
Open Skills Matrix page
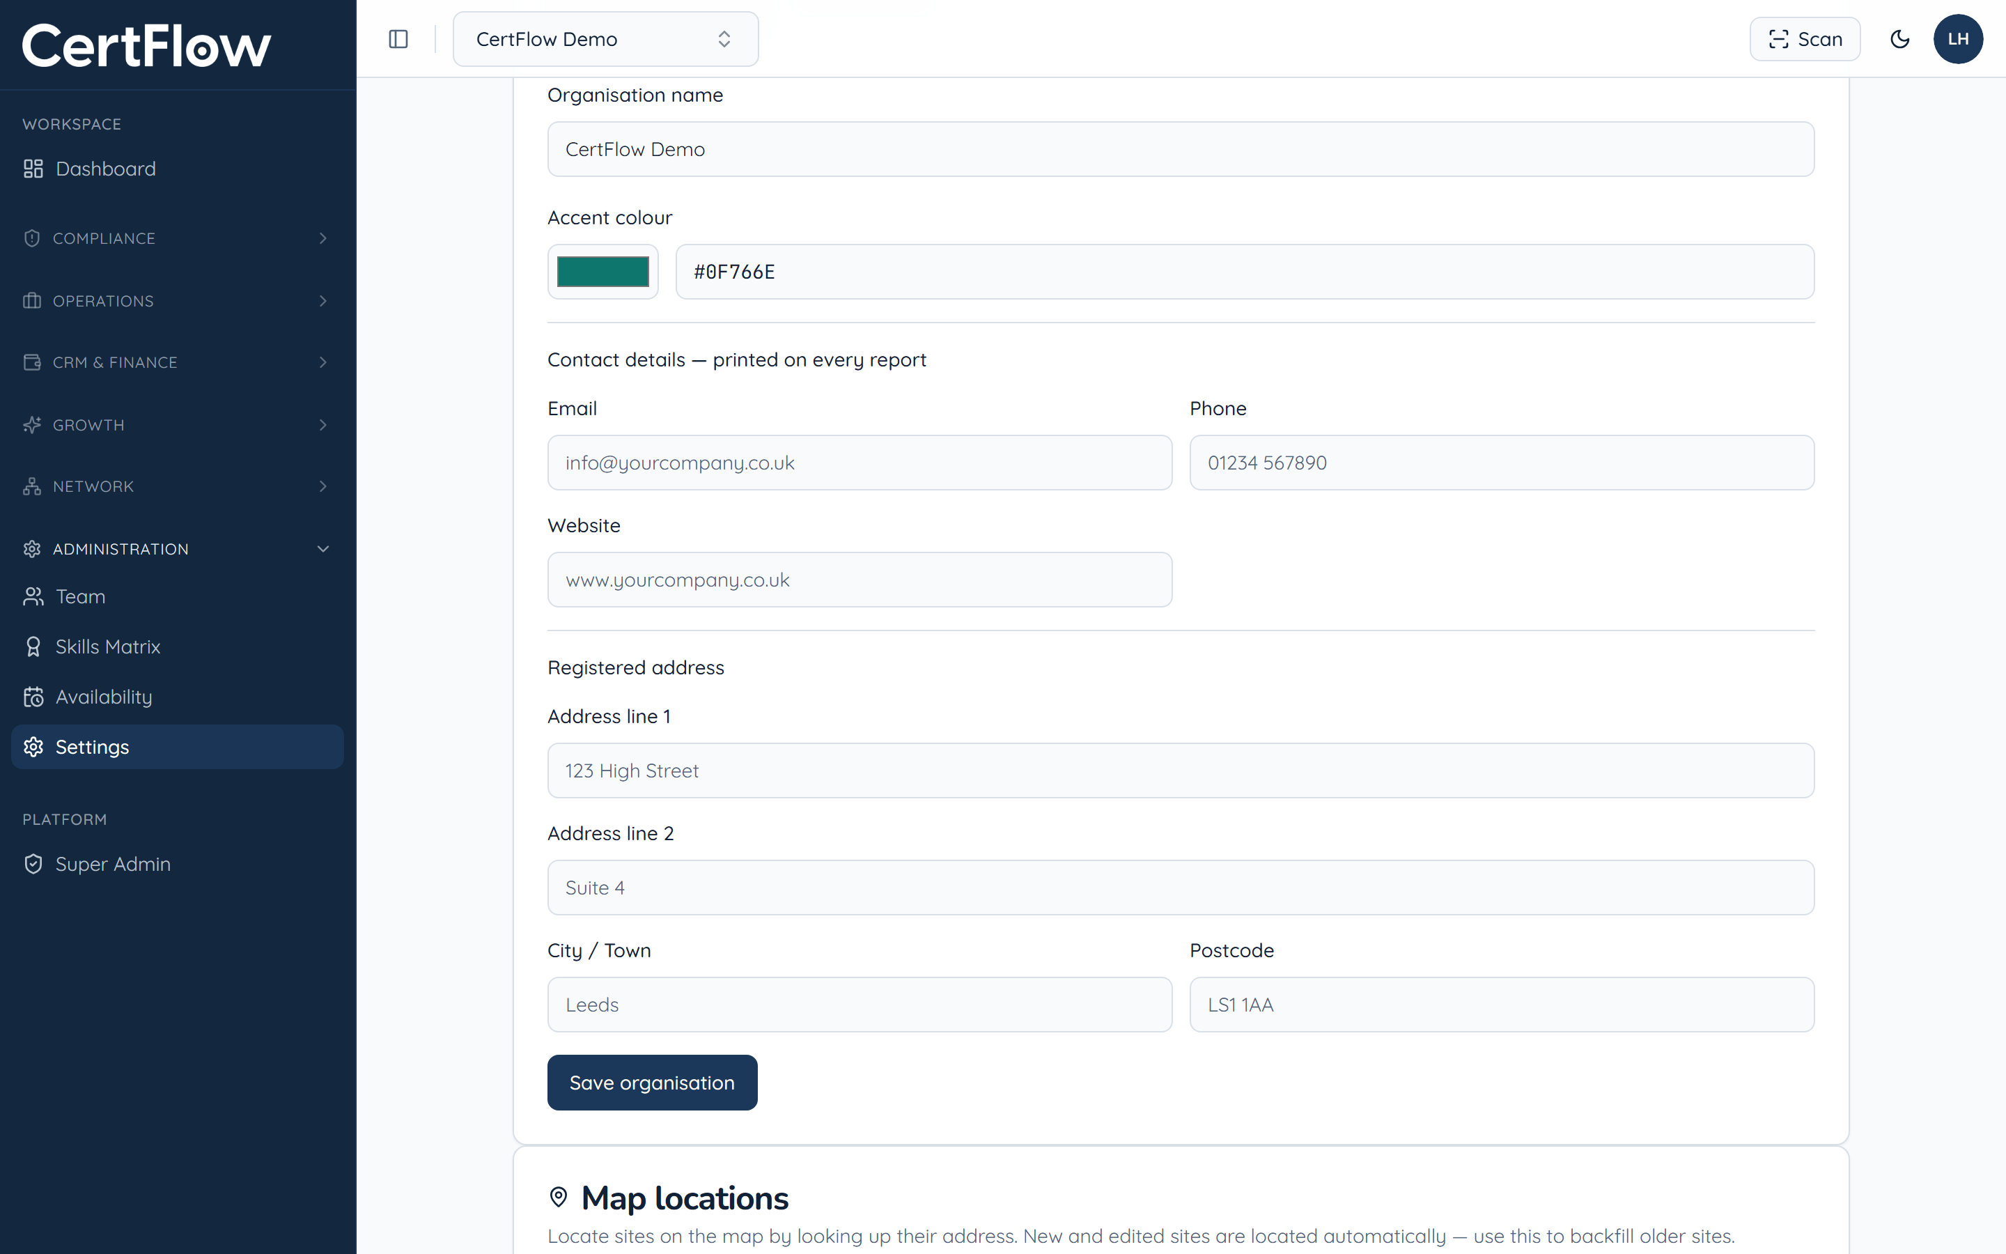pos(178,647)
